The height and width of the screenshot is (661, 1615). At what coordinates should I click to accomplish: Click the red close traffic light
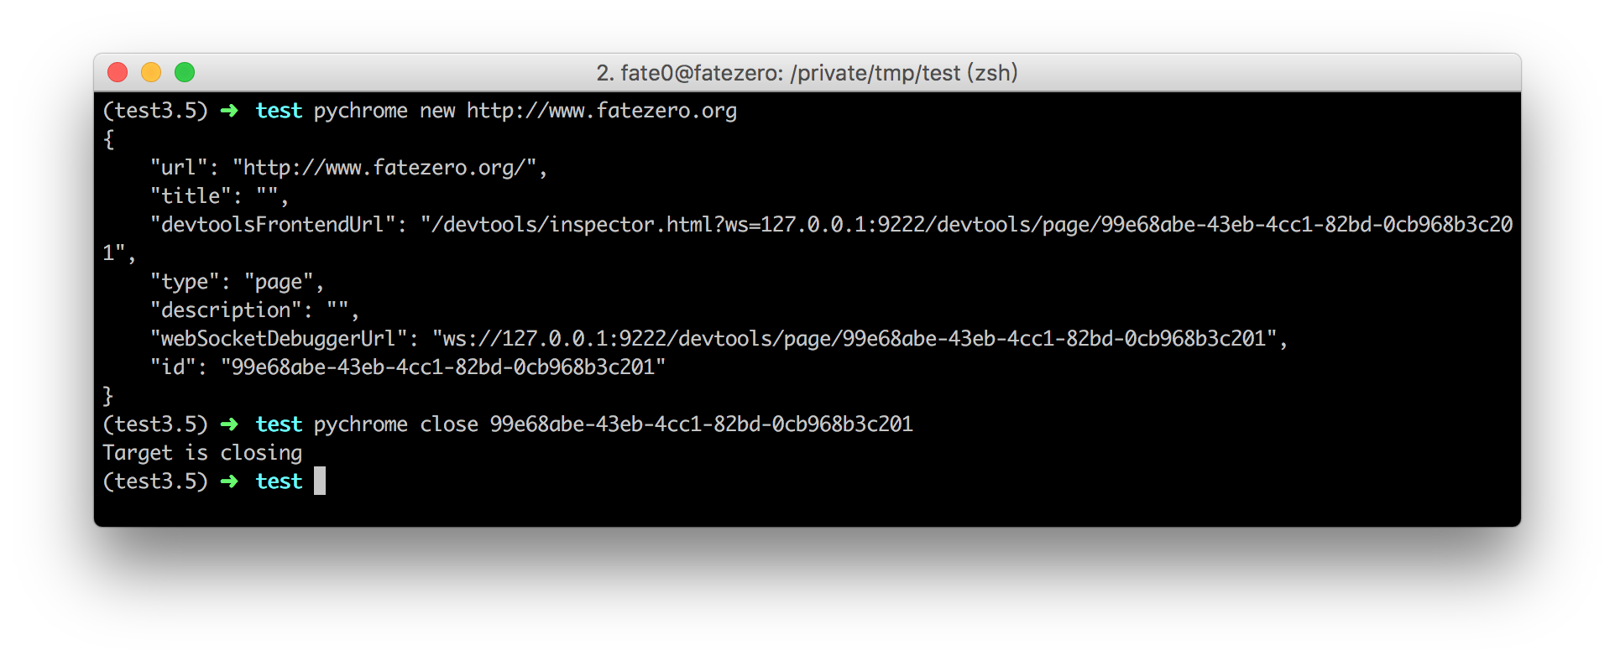[118, 73]
